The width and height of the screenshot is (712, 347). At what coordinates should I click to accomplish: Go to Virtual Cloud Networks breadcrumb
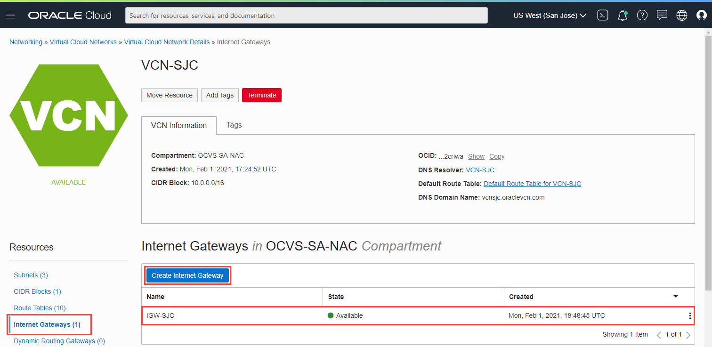coord(83,42)
